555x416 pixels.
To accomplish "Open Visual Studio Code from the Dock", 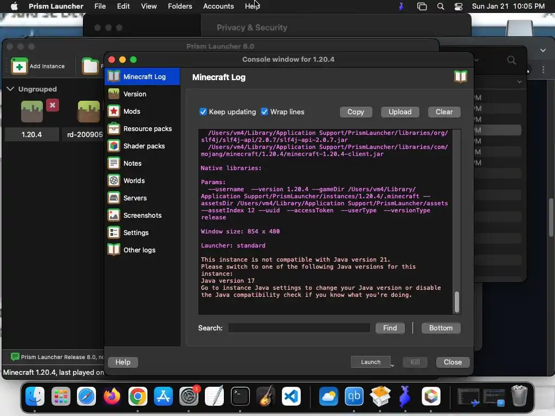I will click(x=291, y=396).
